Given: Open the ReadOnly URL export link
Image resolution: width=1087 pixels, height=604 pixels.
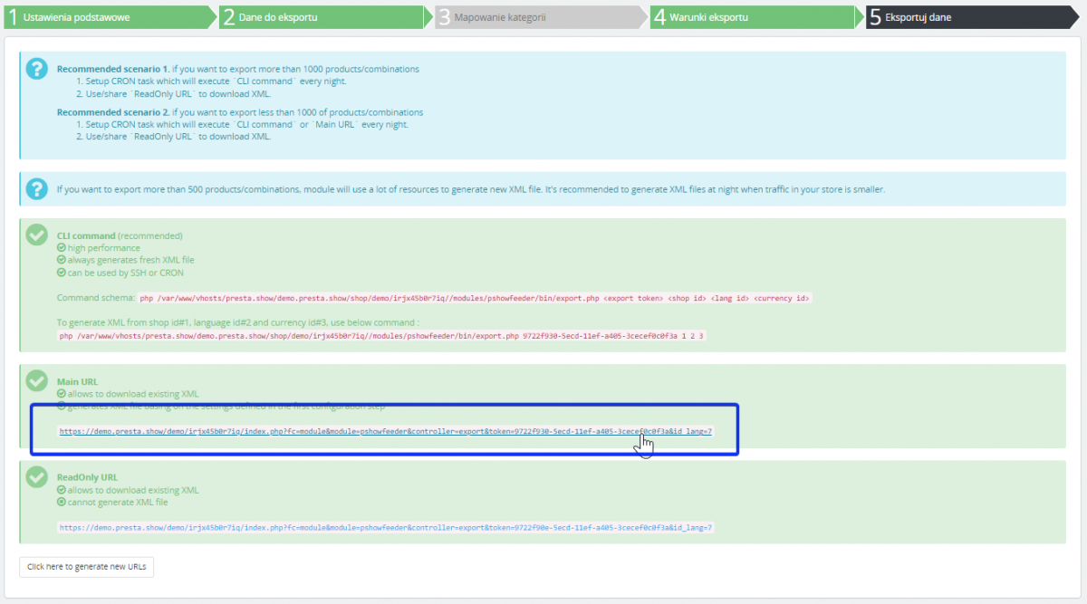Looking at the screenshot, I should click(386, 527).
